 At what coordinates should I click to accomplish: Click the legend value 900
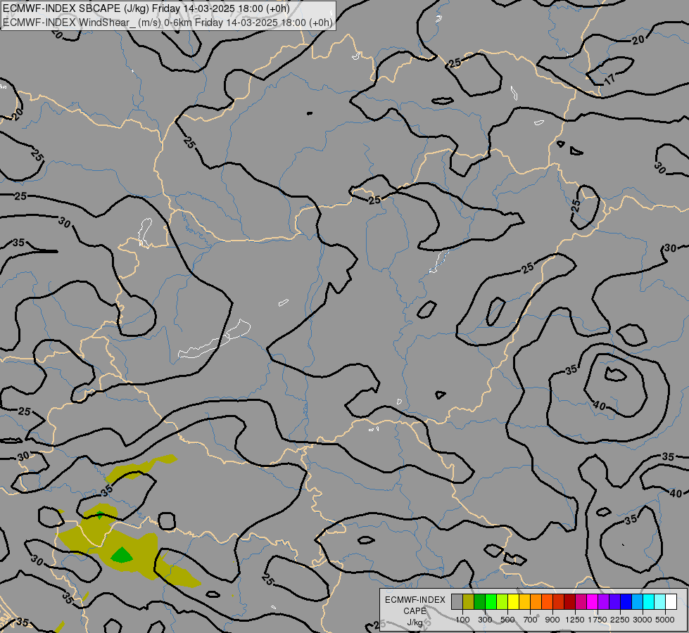point(552,620)
